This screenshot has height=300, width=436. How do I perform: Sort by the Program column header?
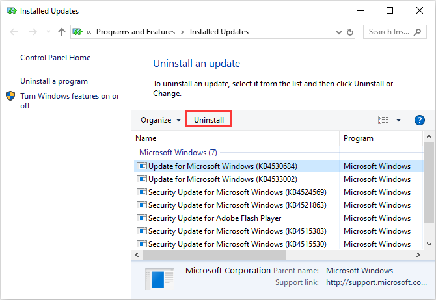point(381,138)
